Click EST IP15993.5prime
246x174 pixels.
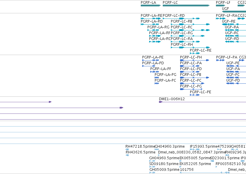[x=195, y=149]
